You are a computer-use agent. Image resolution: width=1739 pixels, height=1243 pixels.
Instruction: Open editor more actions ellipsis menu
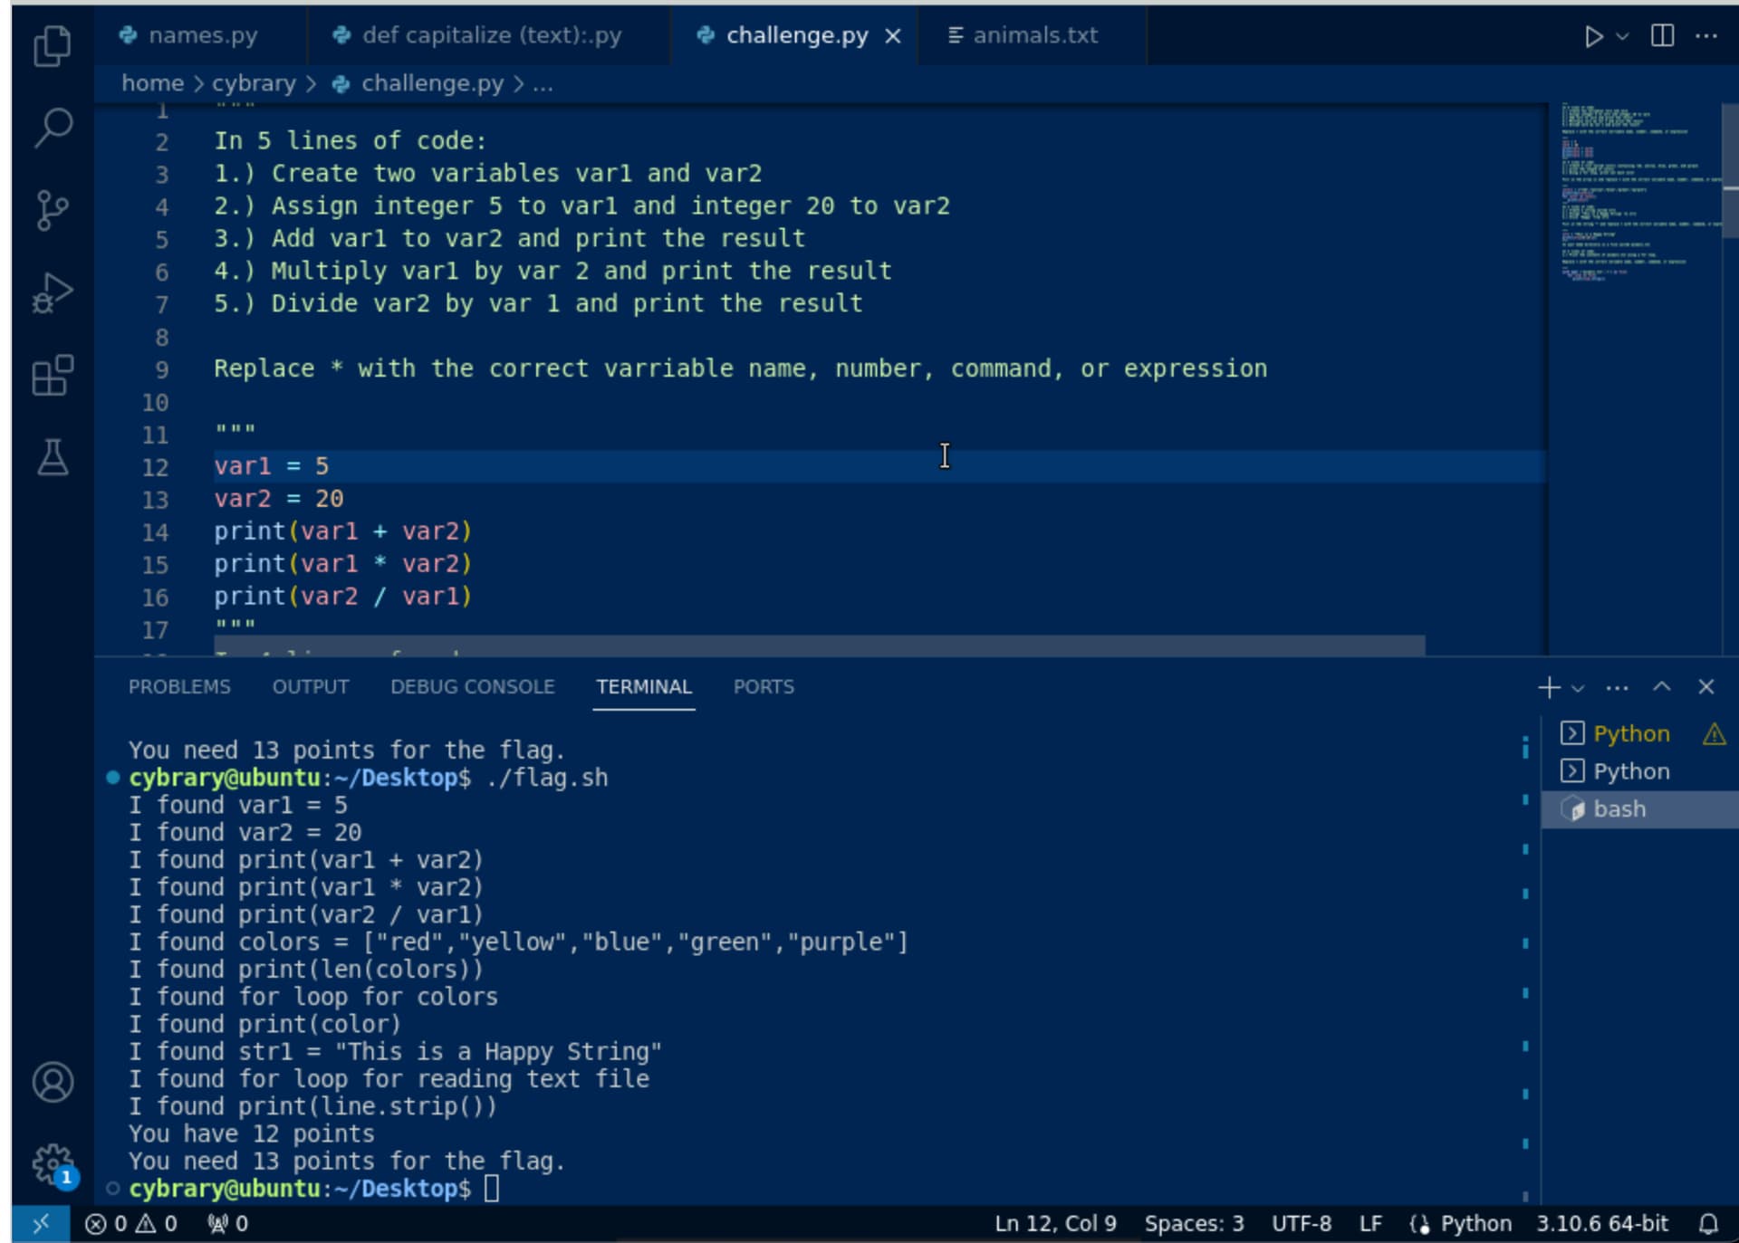[1705, 36]
